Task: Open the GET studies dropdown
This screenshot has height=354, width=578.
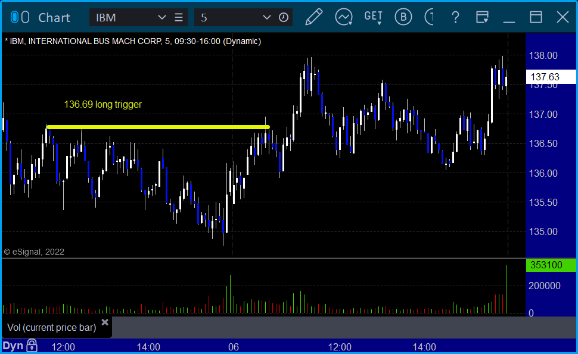Action: pyautogui.click(x=374, y=17)
